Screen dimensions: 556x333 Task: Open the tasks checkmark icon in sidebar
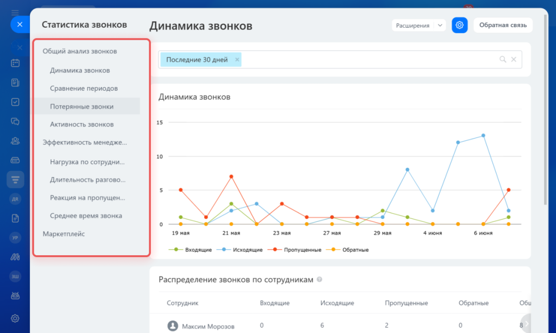(15, 102)
